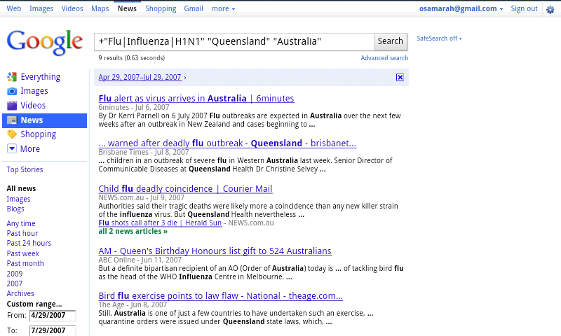This screenshot has height=336, width=561.
Task: Open the osamarah@gmail.com account dropdown
Action: pyautogui.click(x=461, y=8)
